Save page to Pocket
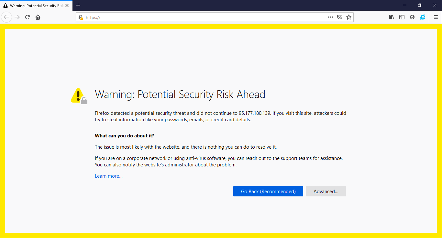The height and width of the screenshot is (238, 442). (340, 17)
